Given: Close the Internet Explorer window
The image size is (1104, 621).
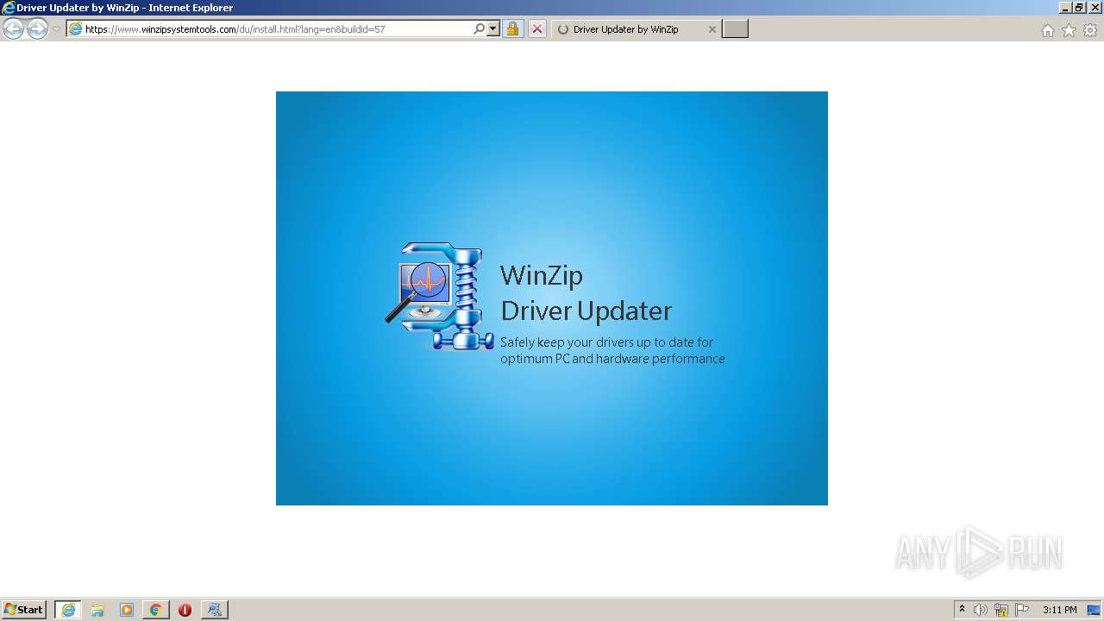Looking at the screenshot, I should (x=1095, y=8).
